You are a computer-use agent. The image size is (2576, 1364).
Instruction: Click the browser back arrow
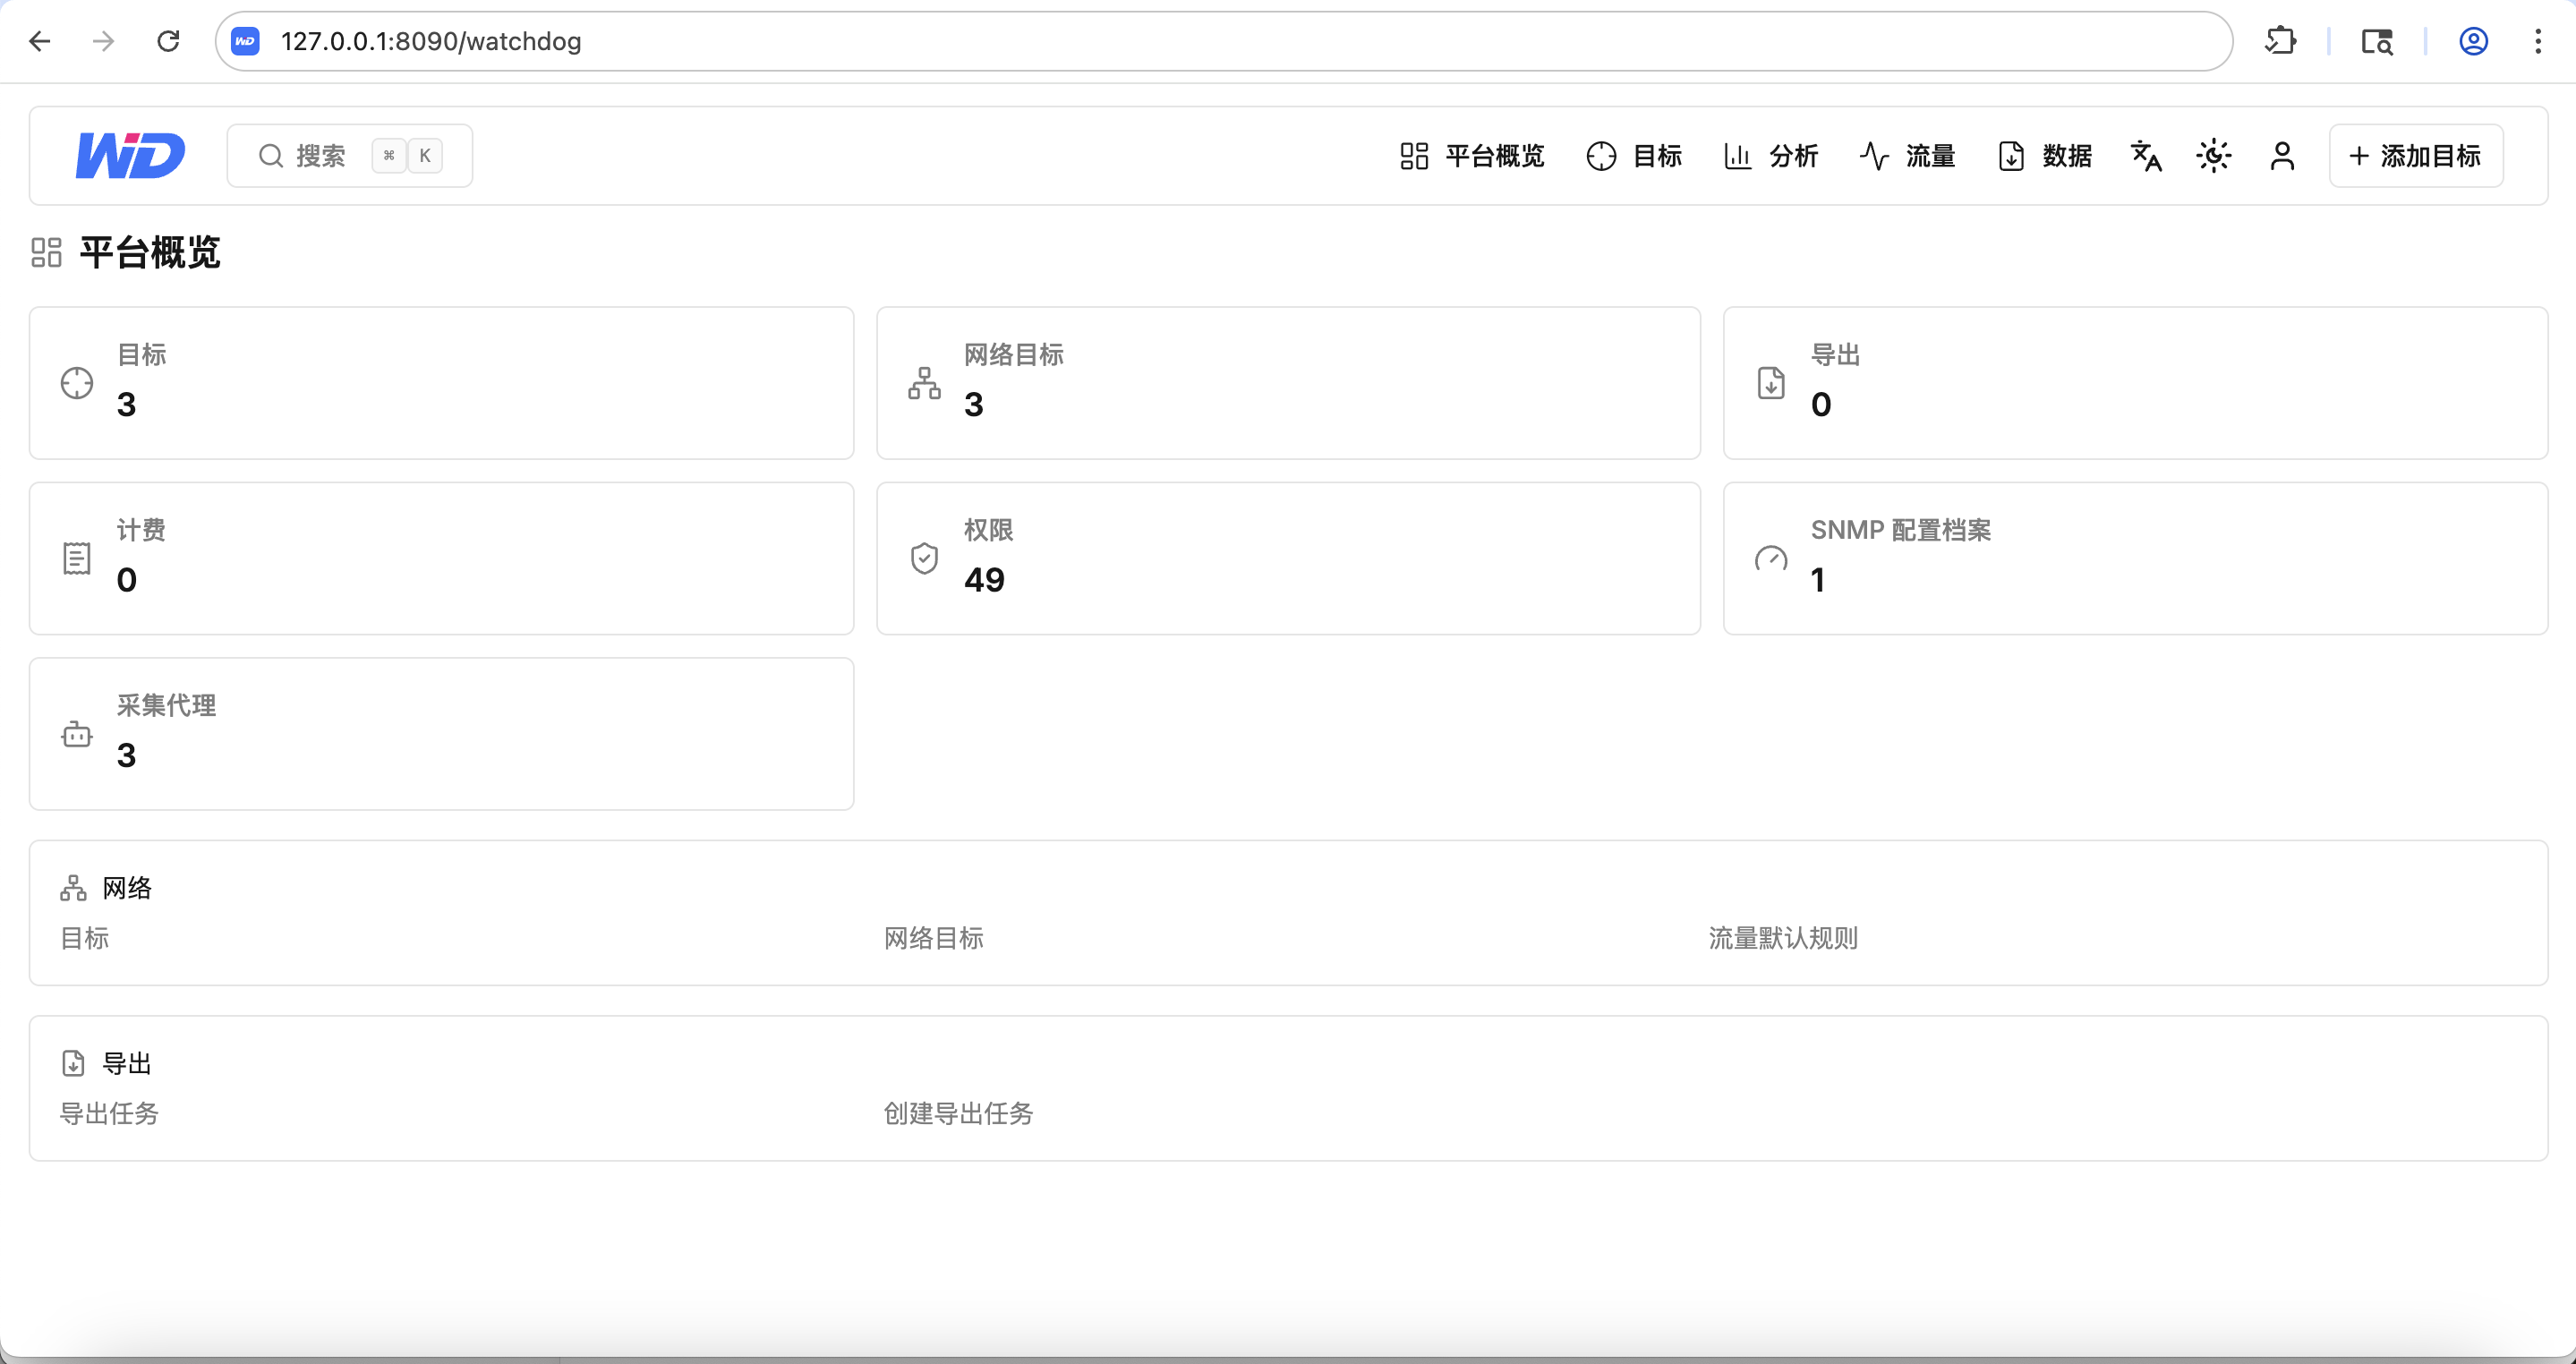coord(40,41)
